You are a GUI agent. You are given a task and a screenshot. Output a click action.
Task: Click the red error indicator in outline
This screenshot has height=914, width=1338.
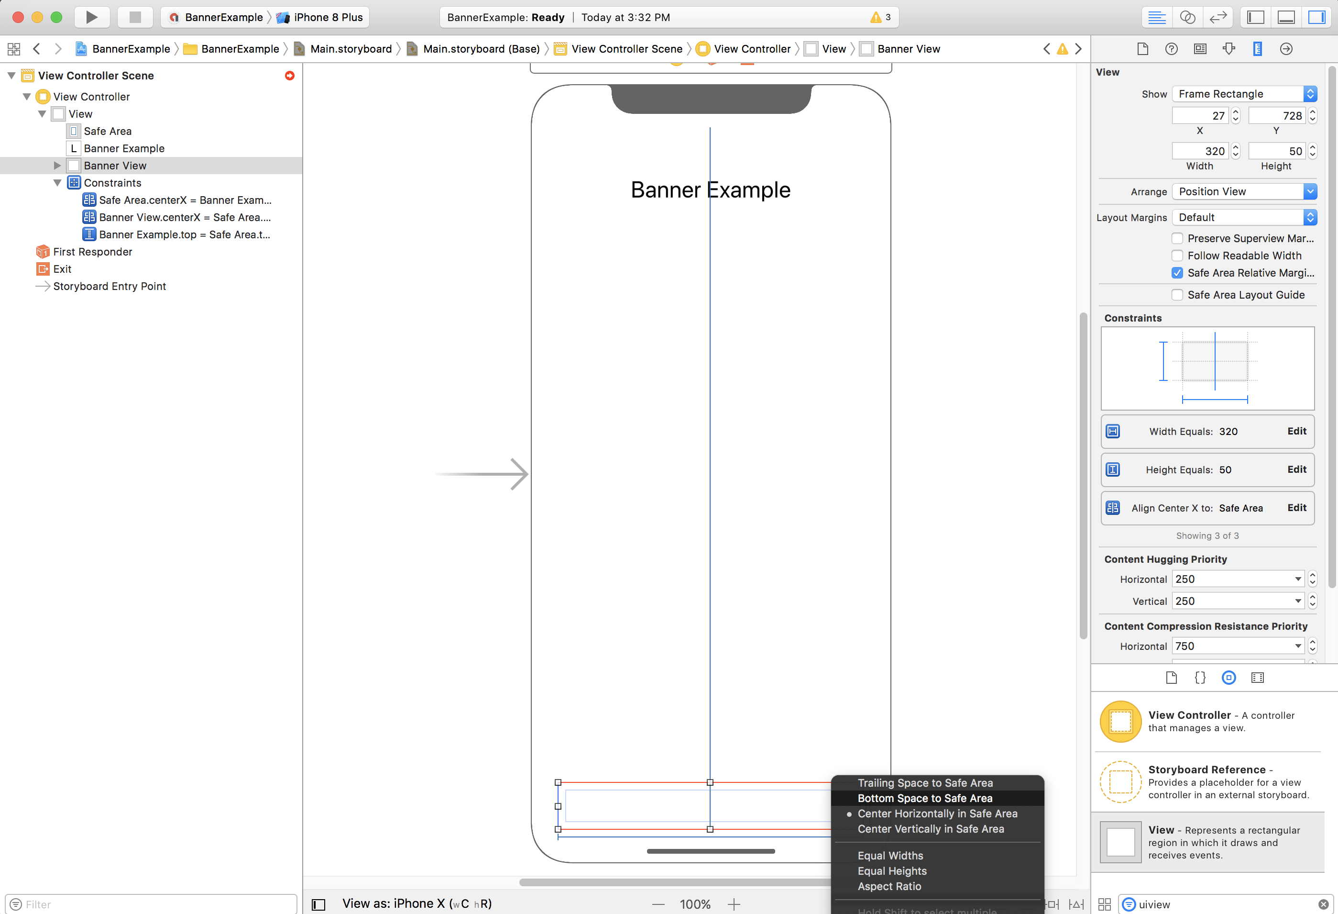290,76
